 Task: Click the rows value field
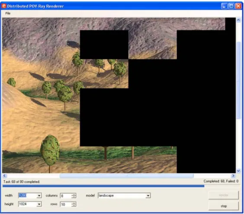click(x=66, y=205)
